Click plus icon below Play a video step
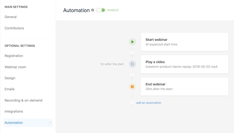 coord(132,75)
